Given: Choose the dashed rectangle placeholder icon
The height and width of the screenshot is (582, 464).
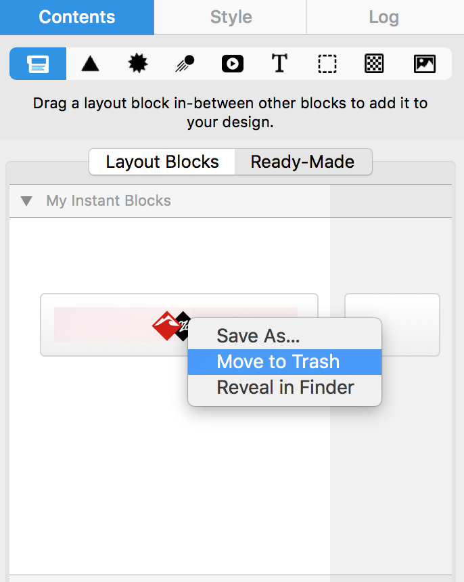Looking at the screenshot, I should click(x=327, y=64).
